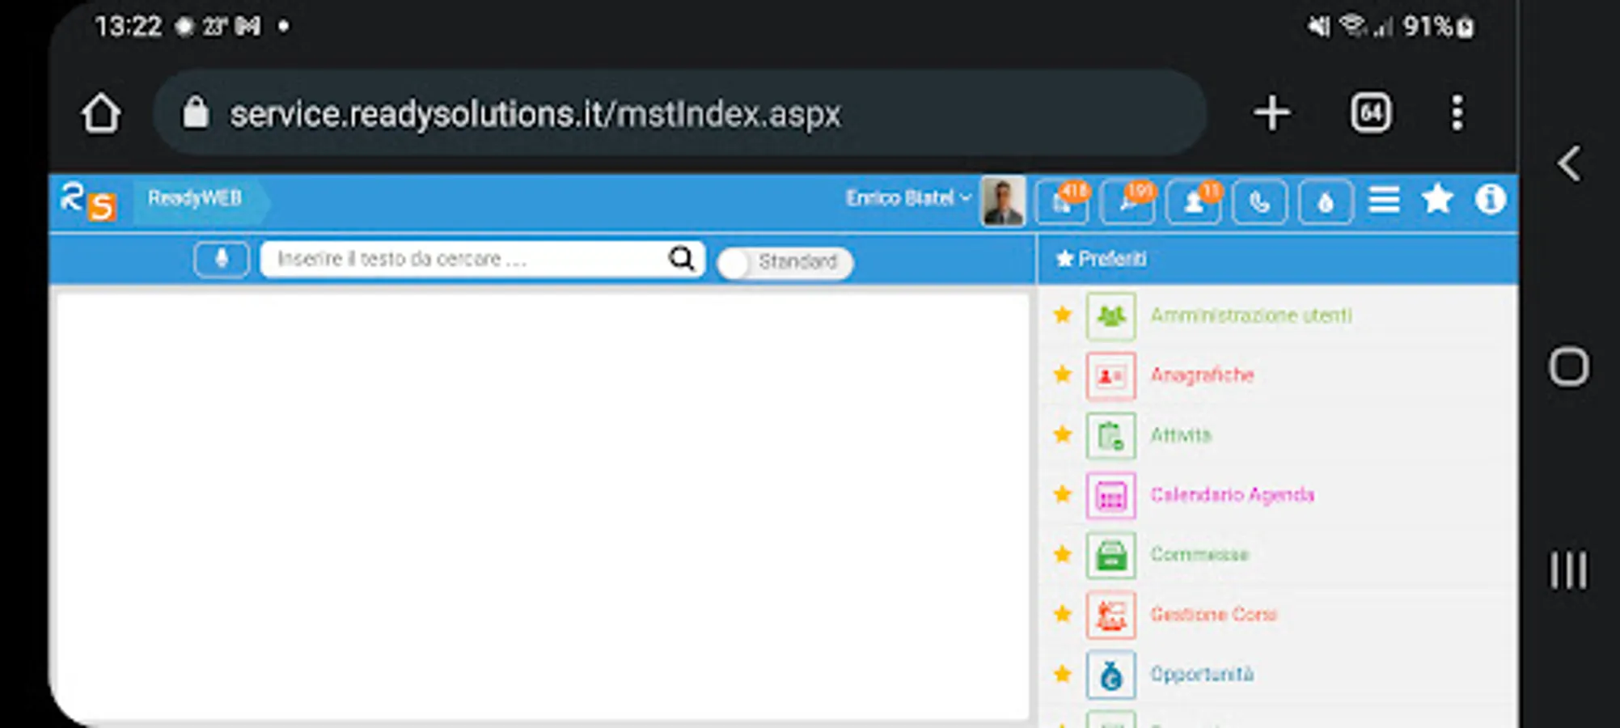Screen dimensions: 1620x728
Task: Tap the Android back navigation button
Action: (1569, 164)
